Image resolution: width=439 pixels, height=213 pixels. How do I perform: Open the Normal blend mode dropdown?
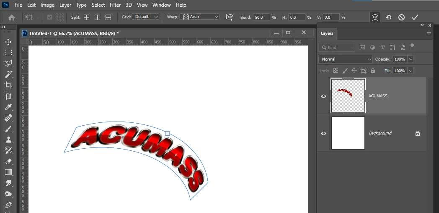[x=346, y=59]
